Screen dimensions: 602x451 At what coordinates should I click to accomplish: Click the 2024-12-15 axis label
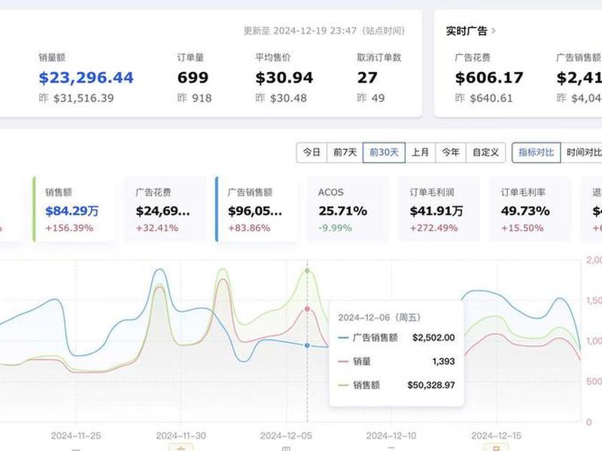pos(497,436)
